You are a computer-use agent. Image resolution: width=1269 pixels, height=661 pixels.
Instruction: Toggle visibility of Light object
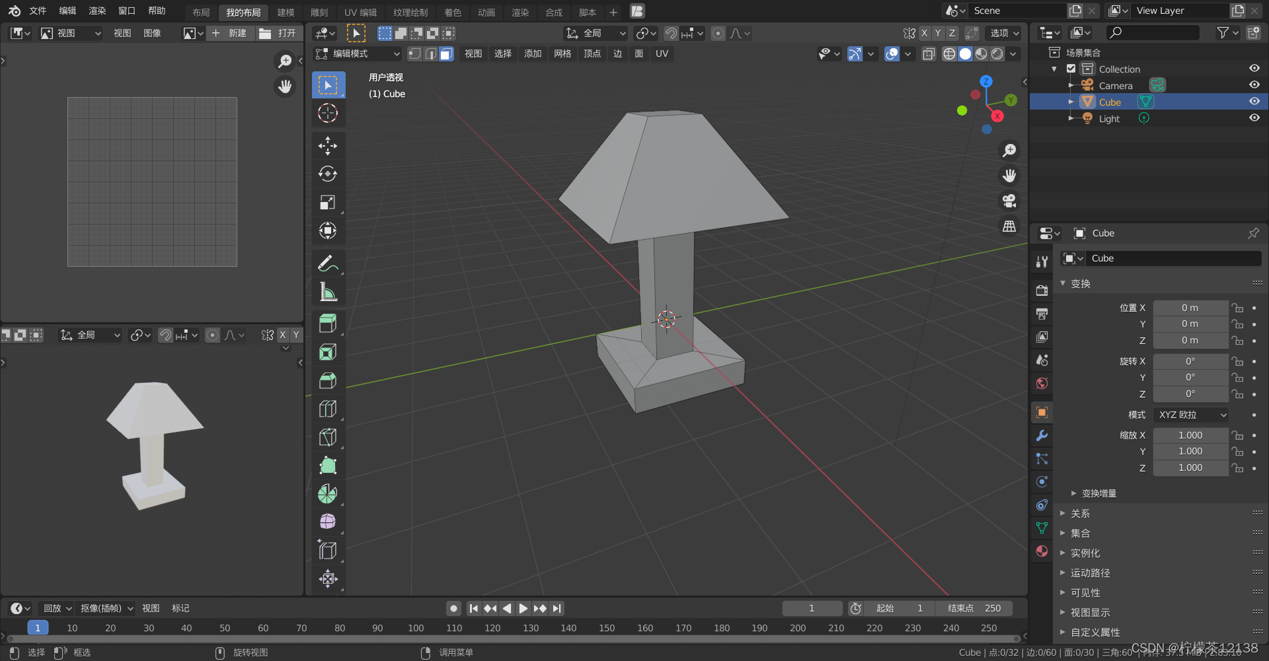[1254, 118]
